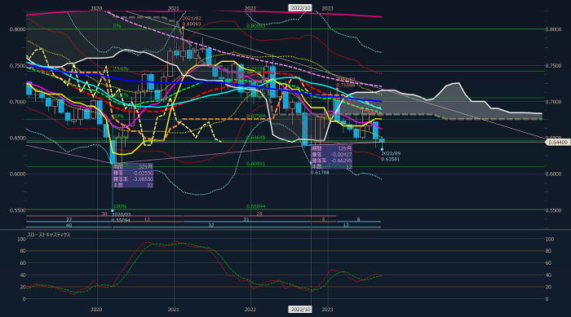Click the 2021 year label on the upper axis
This screenshot has height=317, width=571.
173,8
